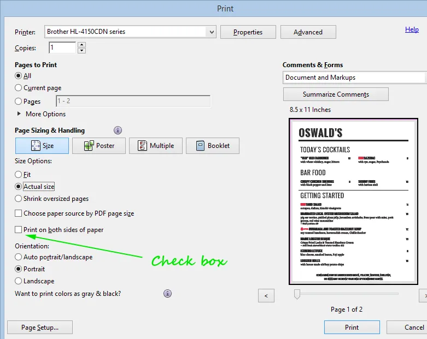
Task: Click the Page Sizing & Handling info icon
Action: click(118, 130)
